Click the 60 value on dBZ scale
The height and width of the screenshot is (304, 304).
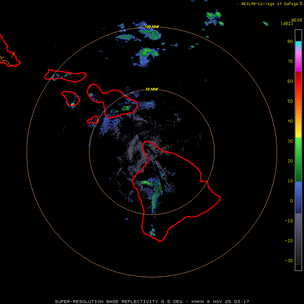point(290,81)
